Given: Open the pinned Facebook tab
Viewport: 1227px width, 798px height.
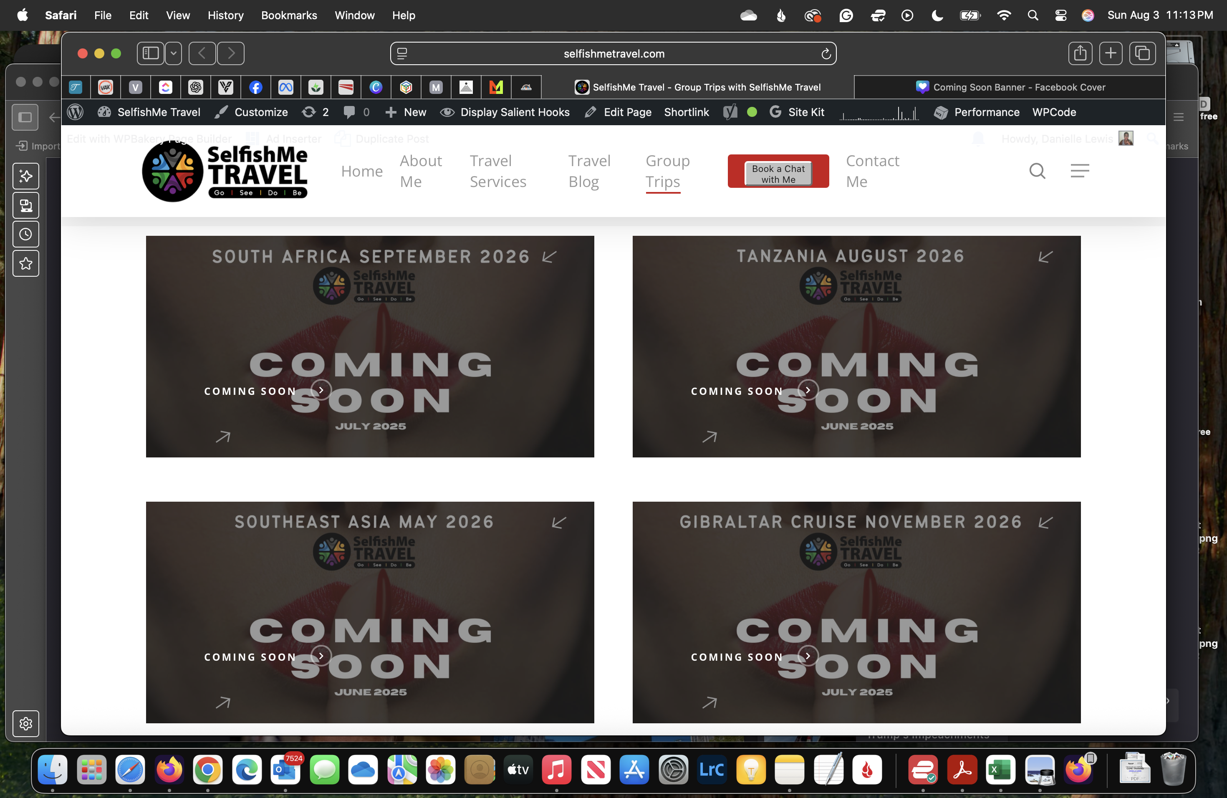Looking at the screenshot, I should pos(256,87).
